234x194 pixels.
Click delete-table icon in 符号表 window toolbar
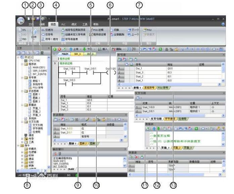[124, 59]
